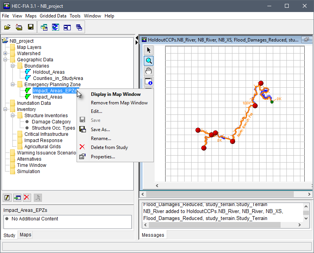Click the Save floppy disk toolbar icon
Viewport: 314px width, 253px height.
[31, 27]
